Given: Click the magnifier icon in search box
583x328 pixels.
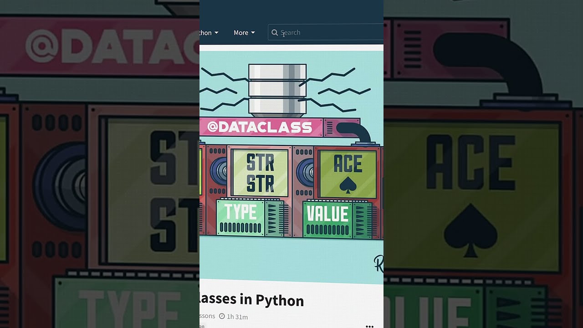Looking at the screenshot, I should (275, 33).
